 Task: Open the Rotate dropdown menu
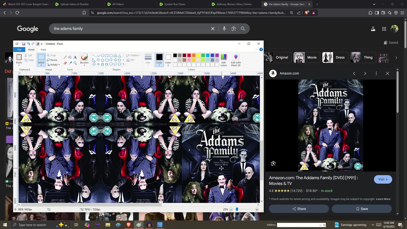click(53, 65)
